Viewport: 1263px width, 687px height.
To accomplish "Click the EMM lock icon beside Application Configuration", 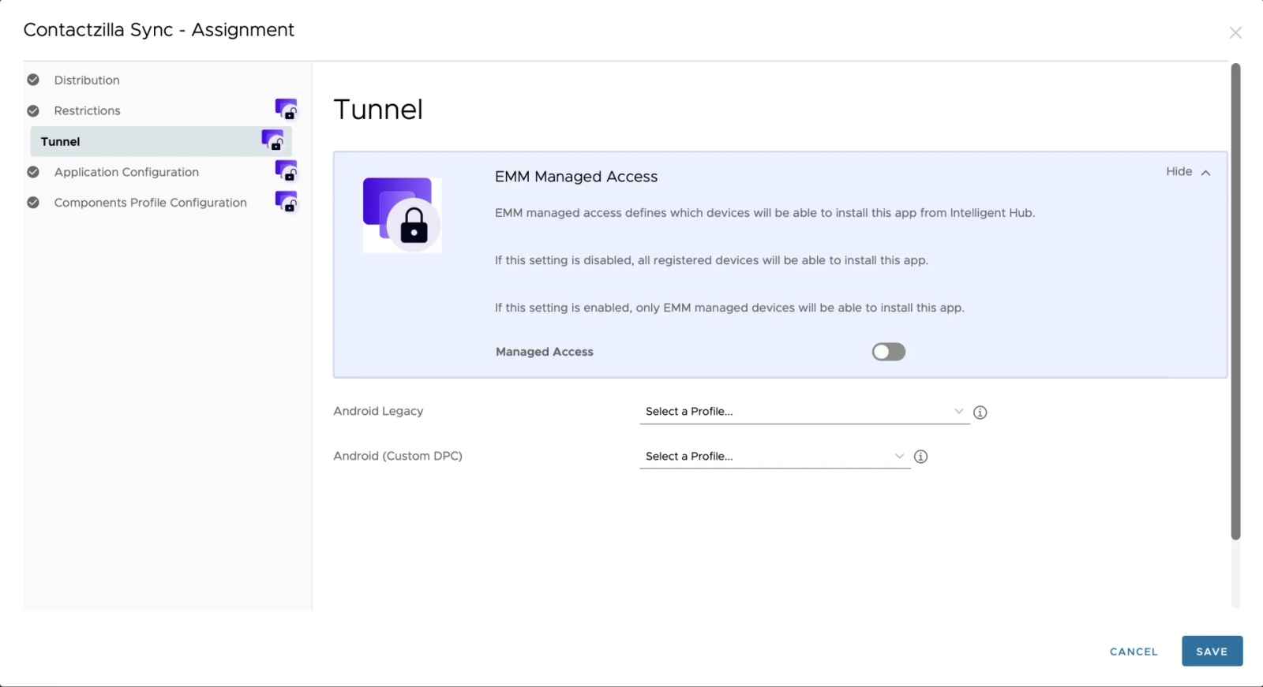I will 286,171.
